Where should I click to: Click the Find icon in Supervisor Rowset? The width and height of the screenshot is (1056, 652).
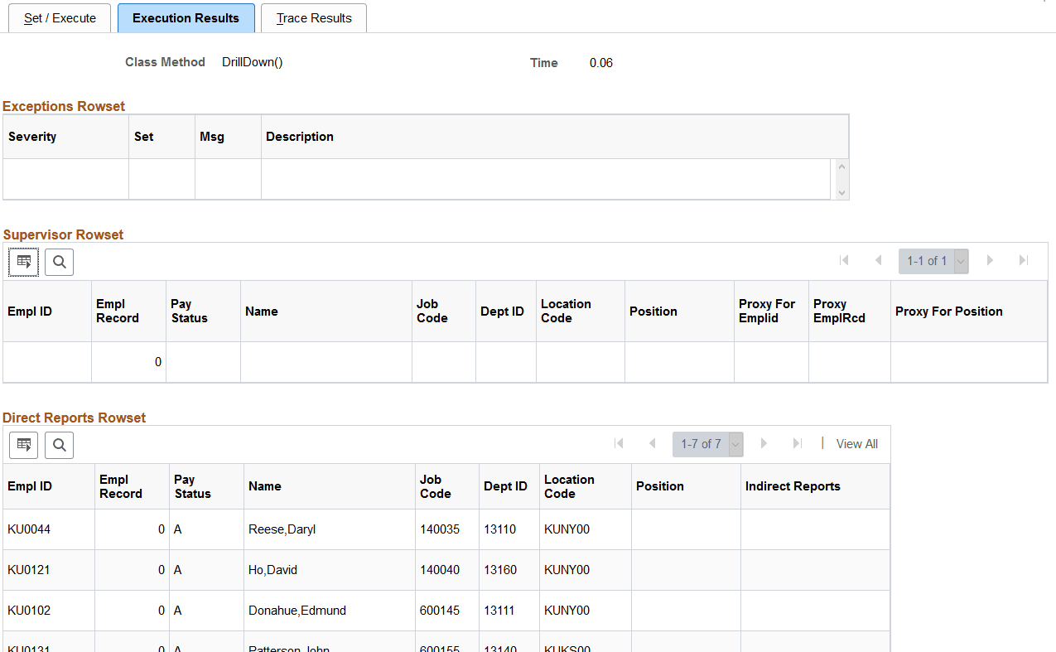[58, 261]
